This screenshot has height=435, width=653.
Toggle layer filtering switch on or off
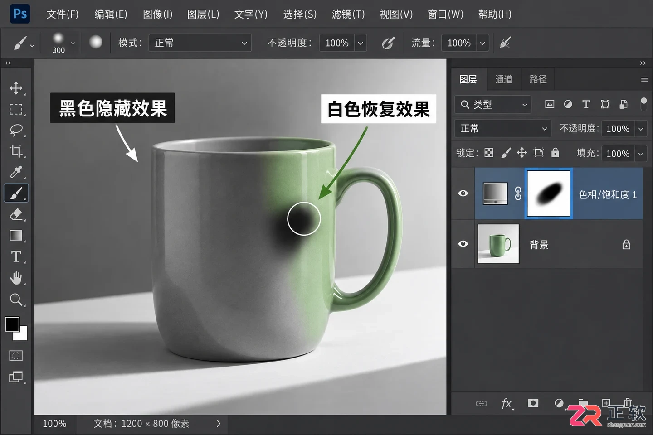643,104
